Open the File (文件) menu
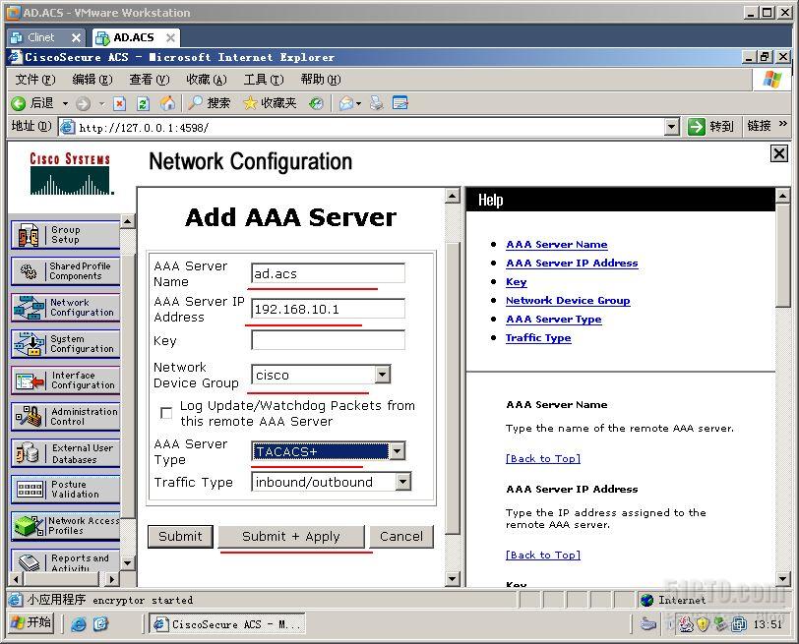799x644 pixels. tap(34, 80)
